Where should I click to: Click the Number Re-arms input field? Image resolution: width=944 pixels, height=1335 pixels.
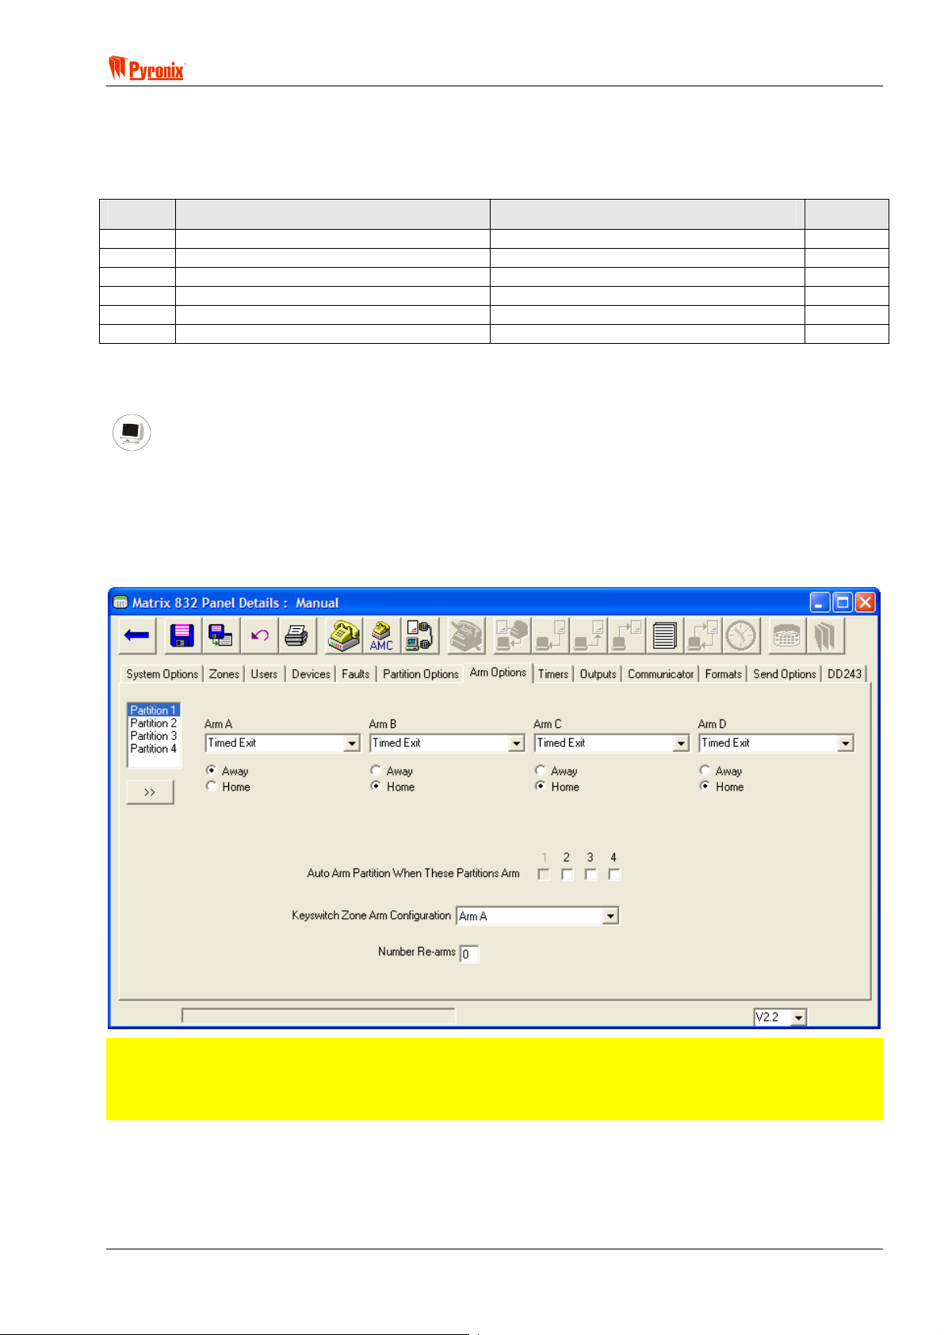pos(469,954)
